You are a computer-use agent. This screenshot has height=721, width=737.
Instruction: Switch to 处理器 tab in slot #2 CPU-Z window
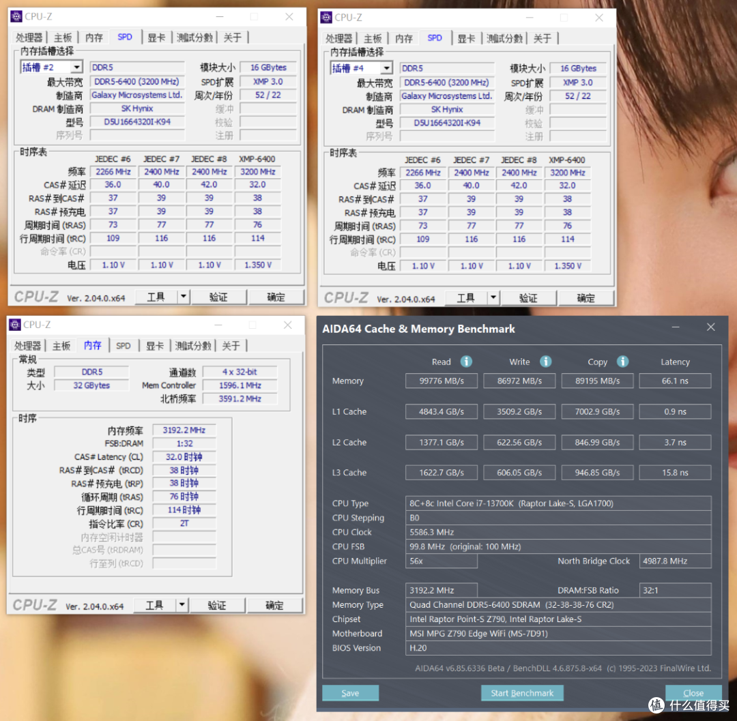pos(29,38)
